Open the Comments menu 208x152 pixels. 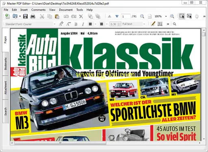click(x=38, y=10)
